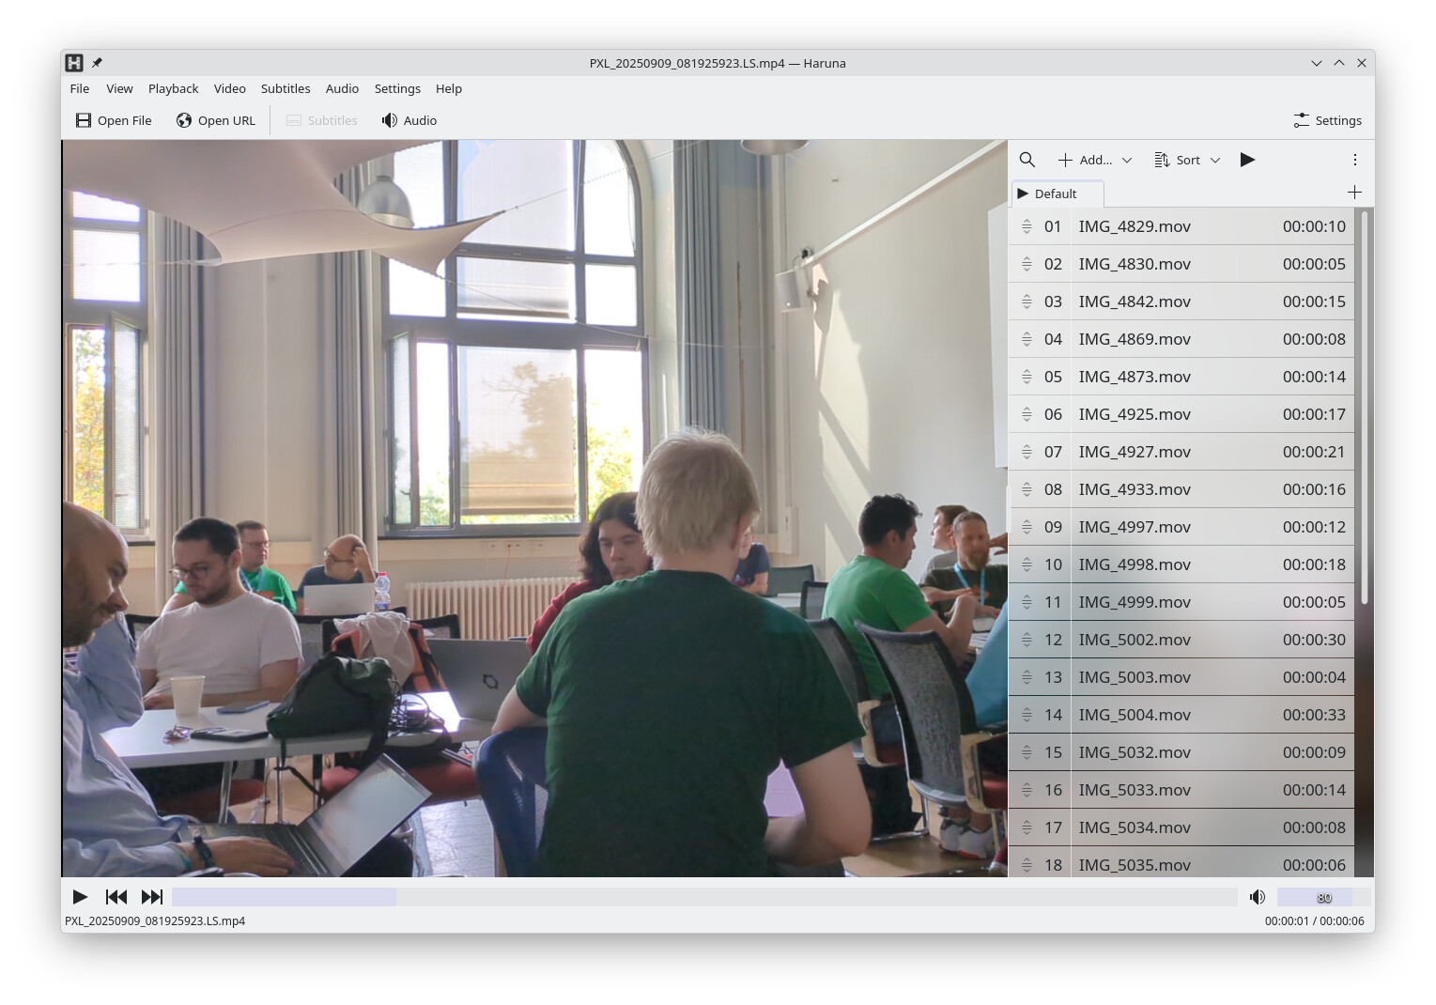Expand the Add... dropdown in playlist
This screenshot has width=1436, height=1005.
click(x=1095, y=160)
